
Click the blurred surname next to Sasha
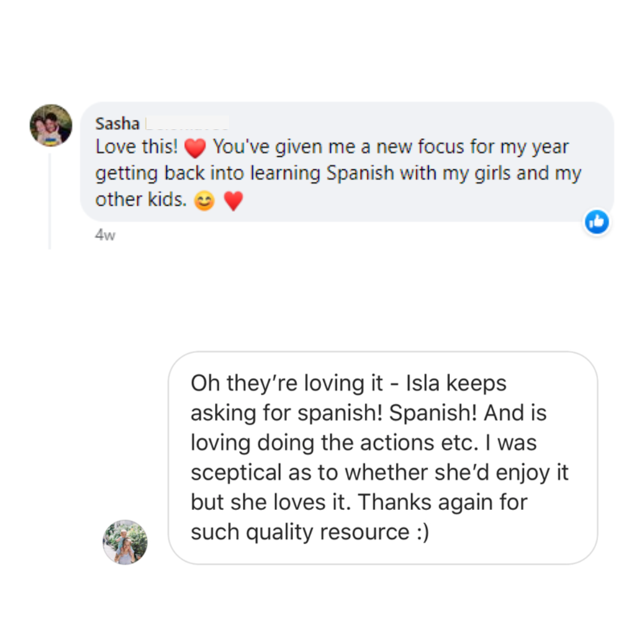click(186, 124)
